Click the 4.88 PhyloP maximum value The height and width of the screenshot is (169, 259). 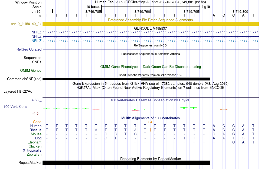(x=35, y=100)
